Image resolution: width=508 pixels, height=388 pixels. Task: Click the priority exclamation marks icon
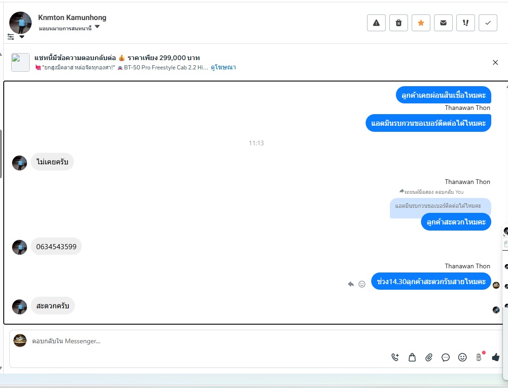click(x=466, y=23)
